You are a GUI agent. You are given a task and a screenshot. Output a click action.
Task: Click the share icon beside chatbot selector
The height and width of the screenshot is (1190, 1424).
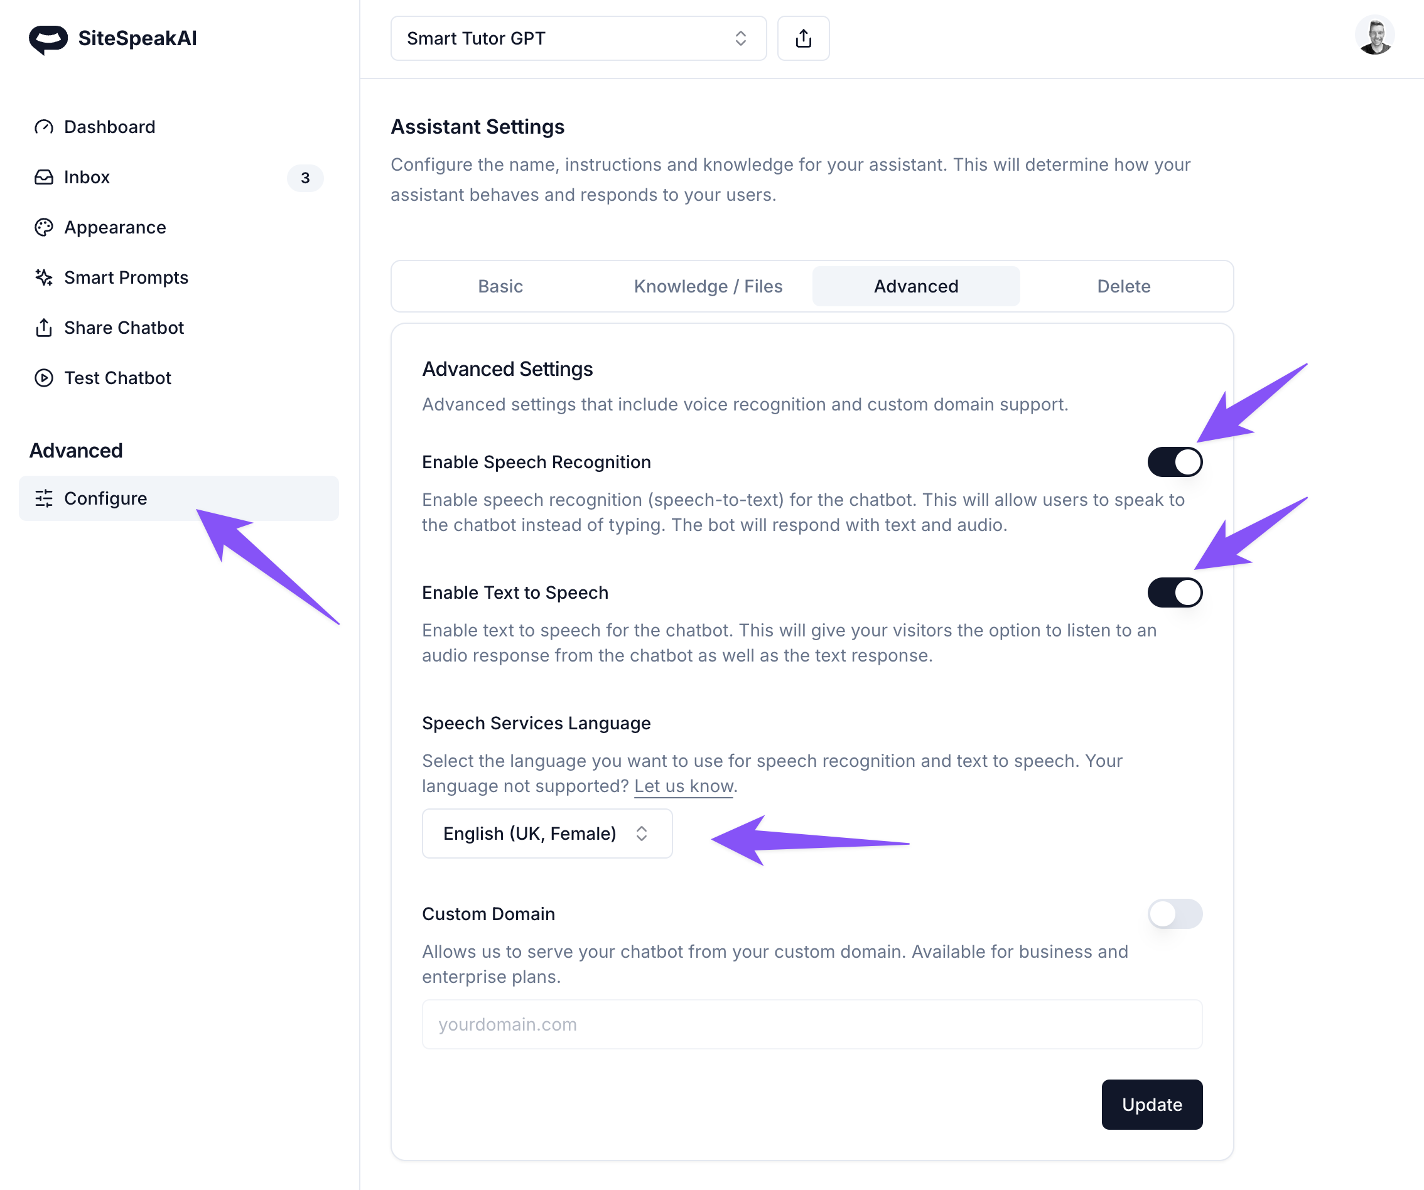tap(803, 39)
